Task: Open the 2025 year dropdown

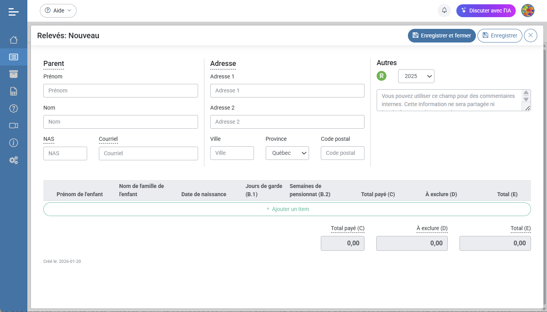Action: pyautogui.click(x=416, y=76)
